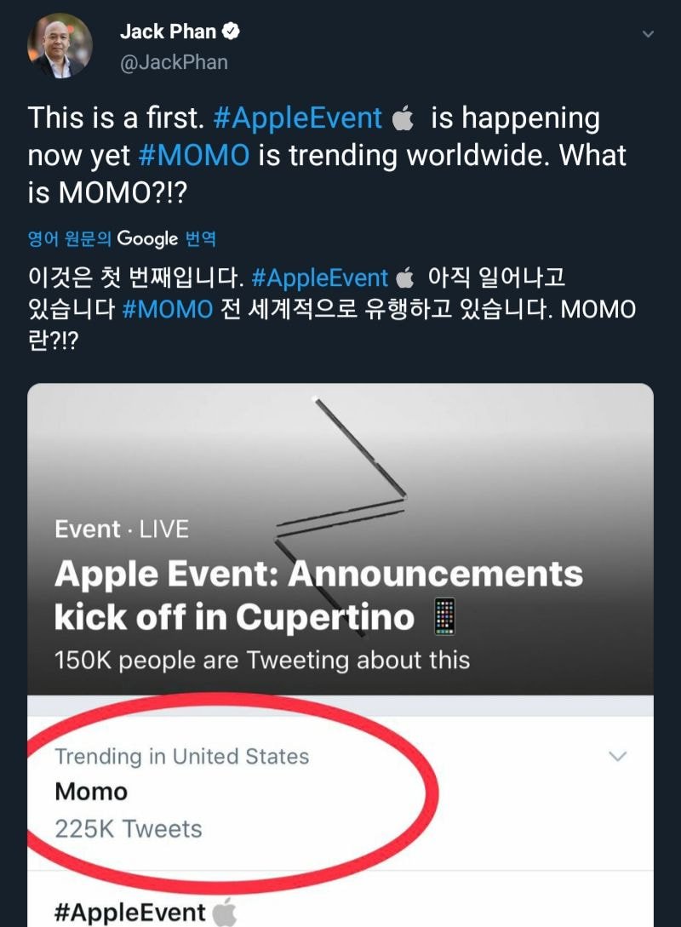Click the 150K people are Tweeting text
681x927 pixels.
pos(261,660)
